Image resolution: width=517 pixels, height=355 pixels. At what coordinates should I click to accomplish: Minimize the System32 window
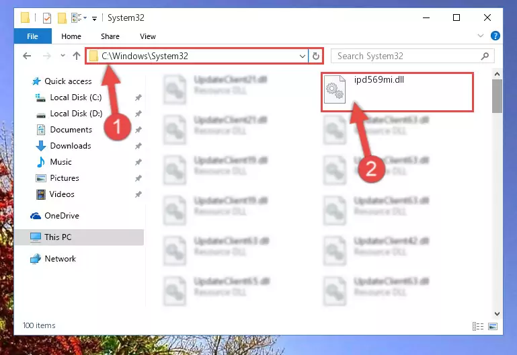point(426,17)
